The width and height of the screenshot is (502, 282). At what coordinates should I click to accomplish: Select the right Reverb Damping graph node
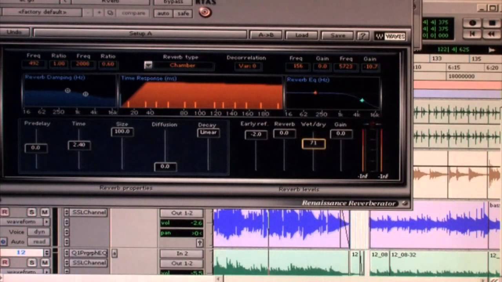tap(85, 94)
